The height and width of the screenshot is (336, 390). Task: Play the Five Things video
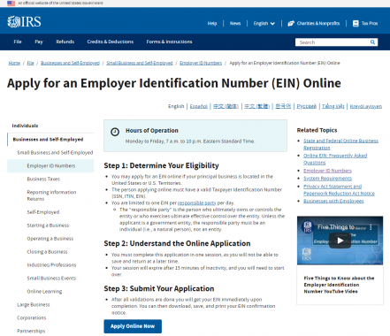340,241
